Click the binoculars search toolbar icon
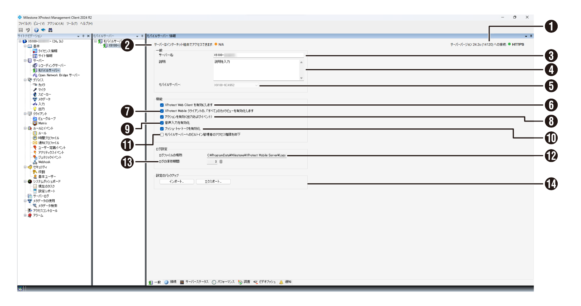581x306 pixels. (50, 30)
